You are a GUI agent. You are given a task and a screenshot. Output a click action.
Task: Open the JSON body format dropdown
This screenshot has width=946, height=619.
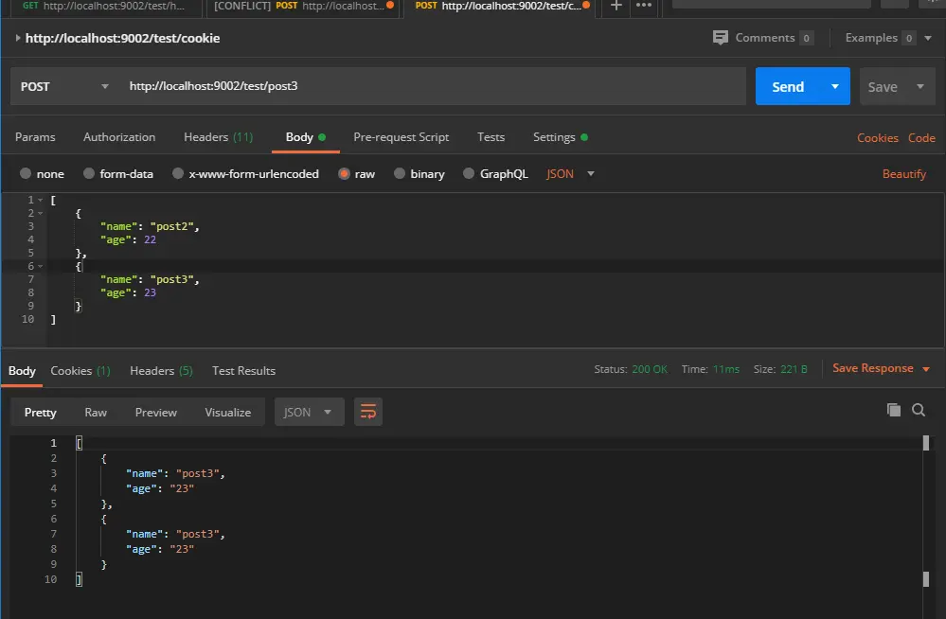[x=570, y=174]
